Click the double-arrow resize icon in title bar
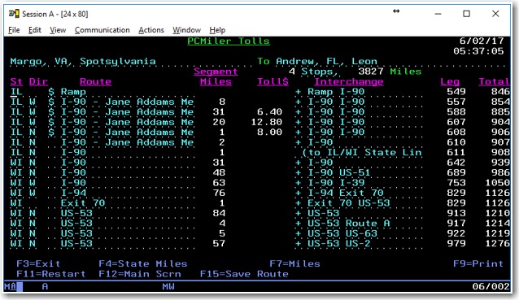Image resolution: width=519 pixels, height=300 pixels. 396,11
